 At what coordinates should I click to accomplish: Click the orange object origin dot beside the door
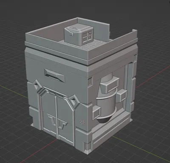[x=82, y=122]
